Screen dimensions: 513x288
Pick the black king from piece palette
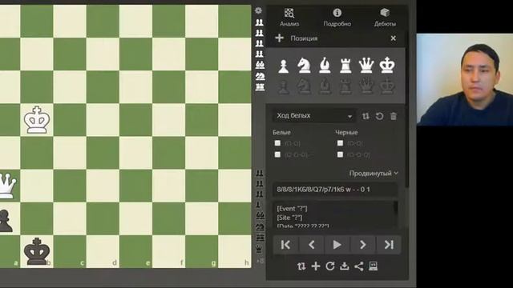[387, 86]
